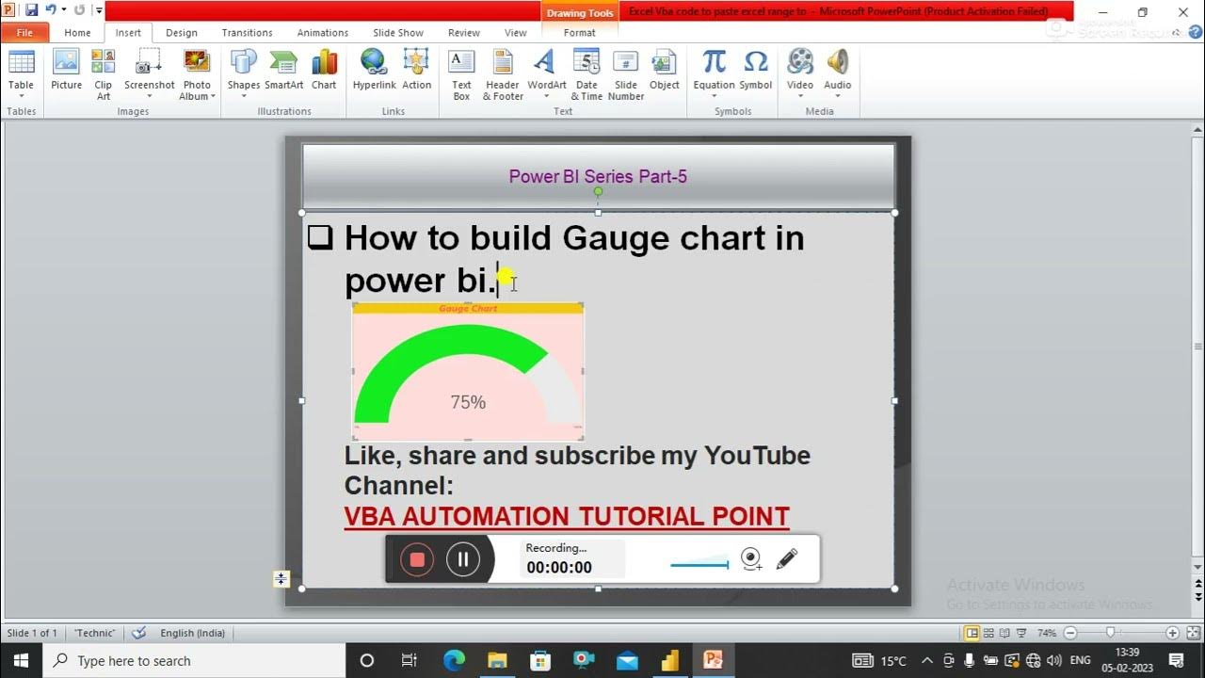Expand the WordArt dropdown arrow

point(546,96)
